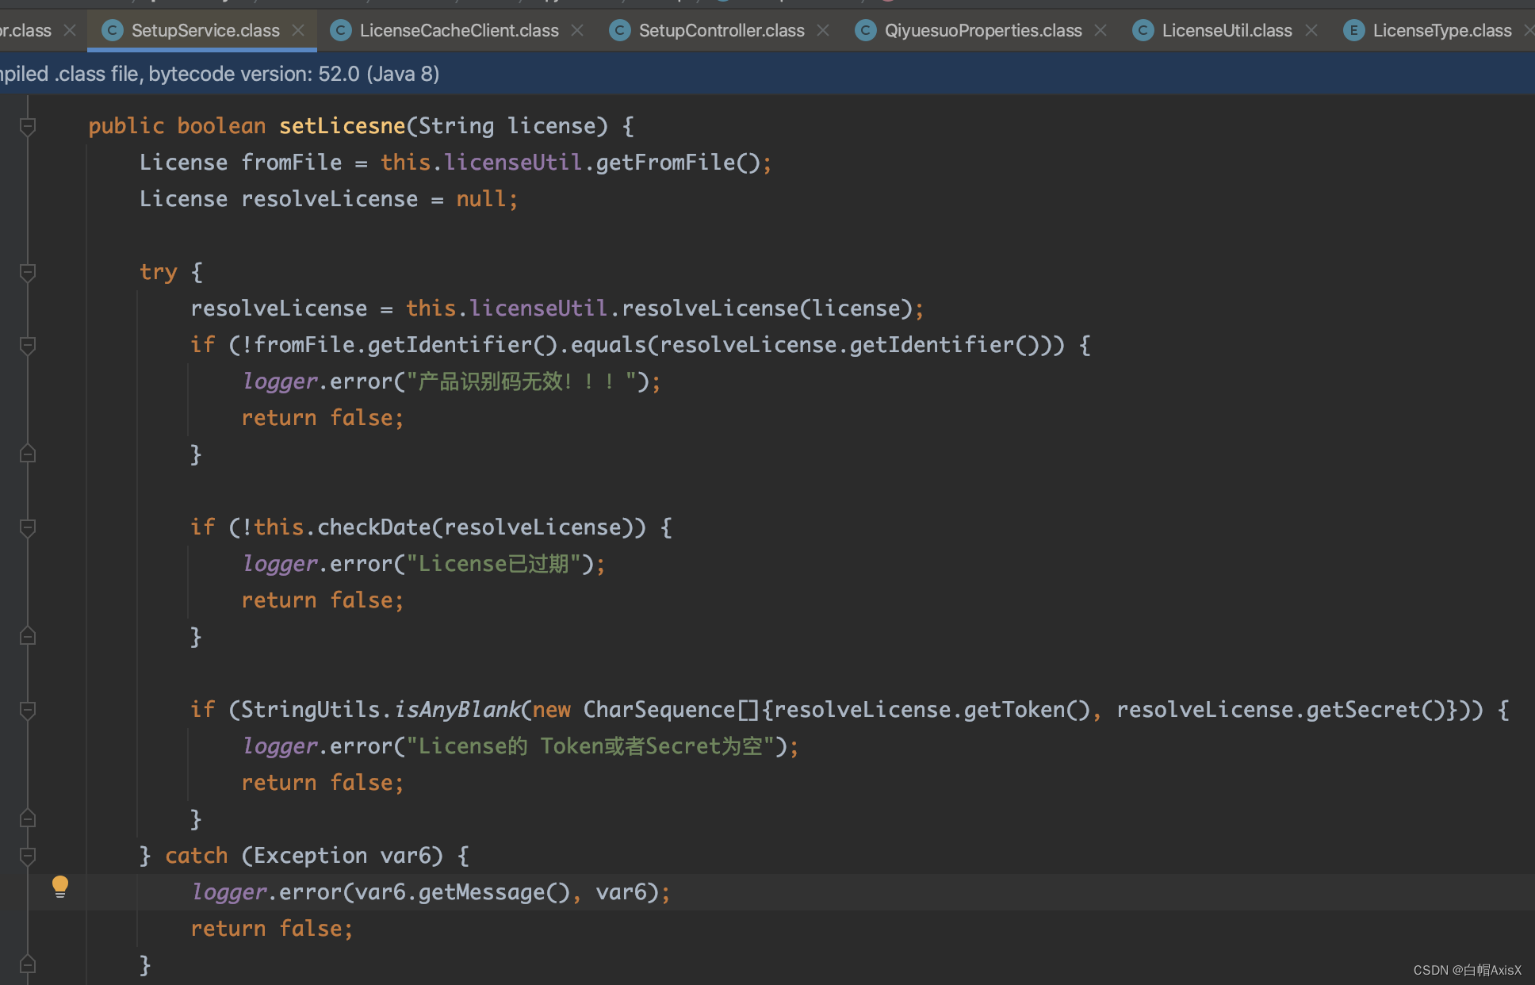
Task: Switch to the SetupController.class tab
Action: point(721,30)
